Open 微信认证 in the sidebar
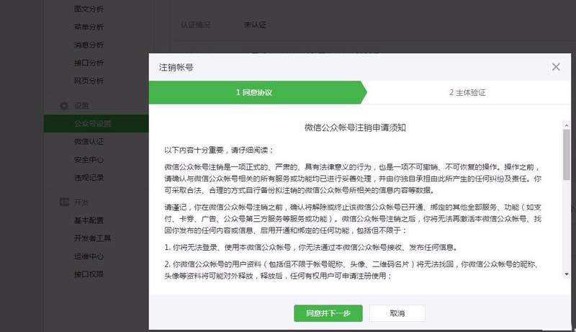The height and width of the screenshot is (332, 576). click(x=89, y=141)
